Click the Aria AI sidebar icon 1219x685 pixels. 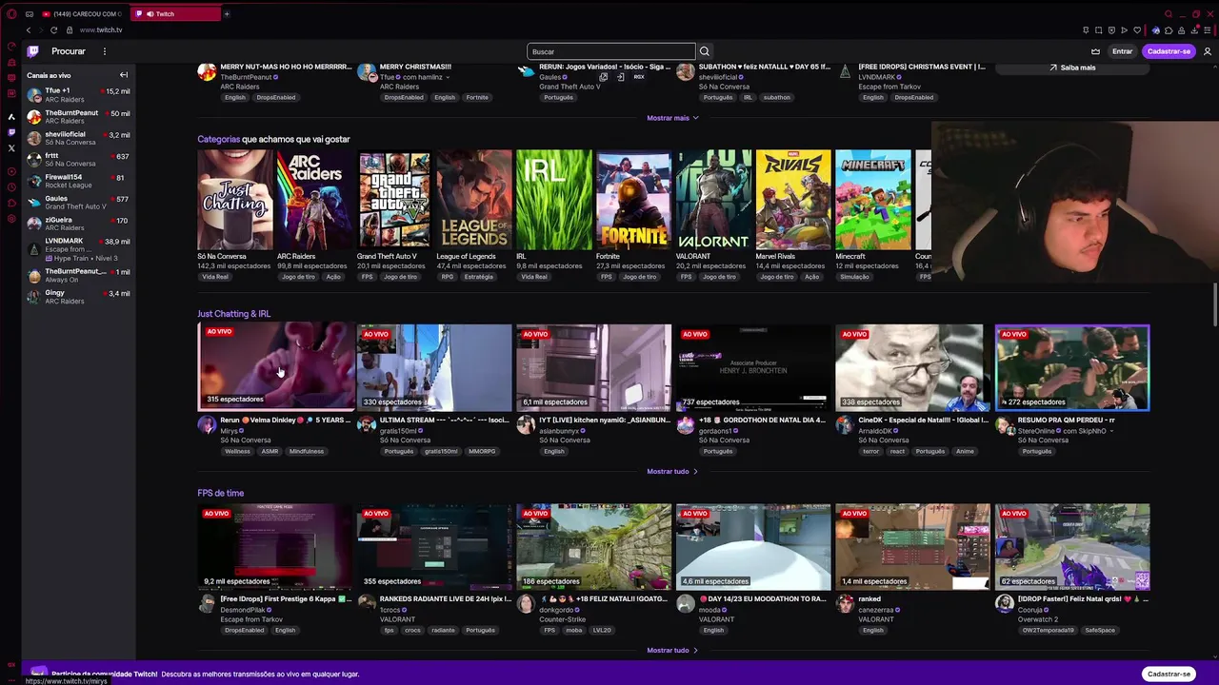pyautogui.click(x=11, y=117)
